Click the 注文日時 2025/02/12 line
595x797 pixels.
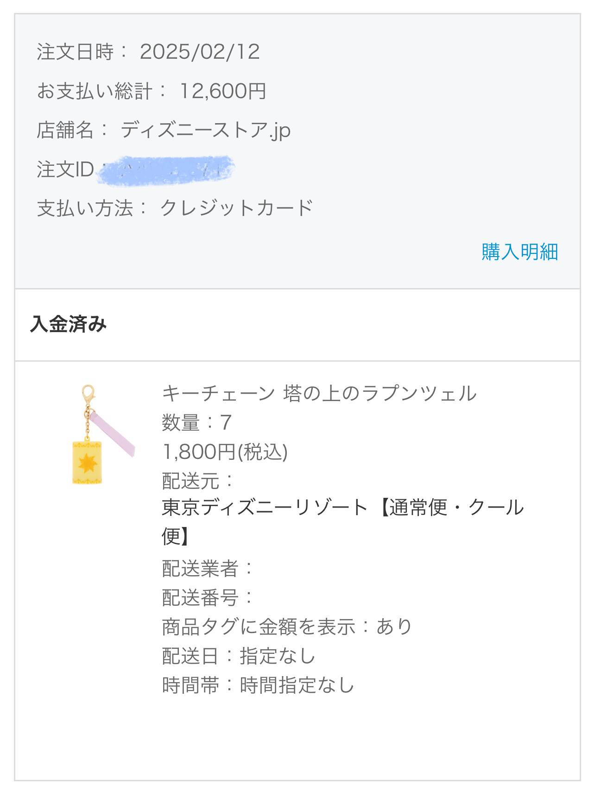148,52
